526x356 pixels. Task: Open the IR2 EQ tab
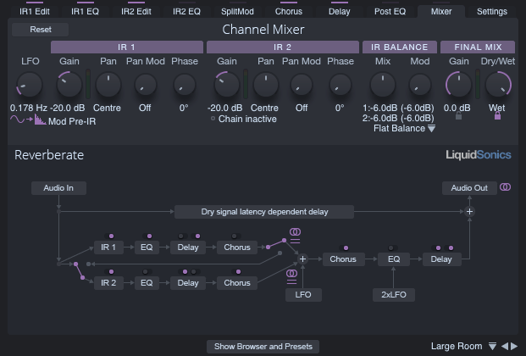coord(187,11)
